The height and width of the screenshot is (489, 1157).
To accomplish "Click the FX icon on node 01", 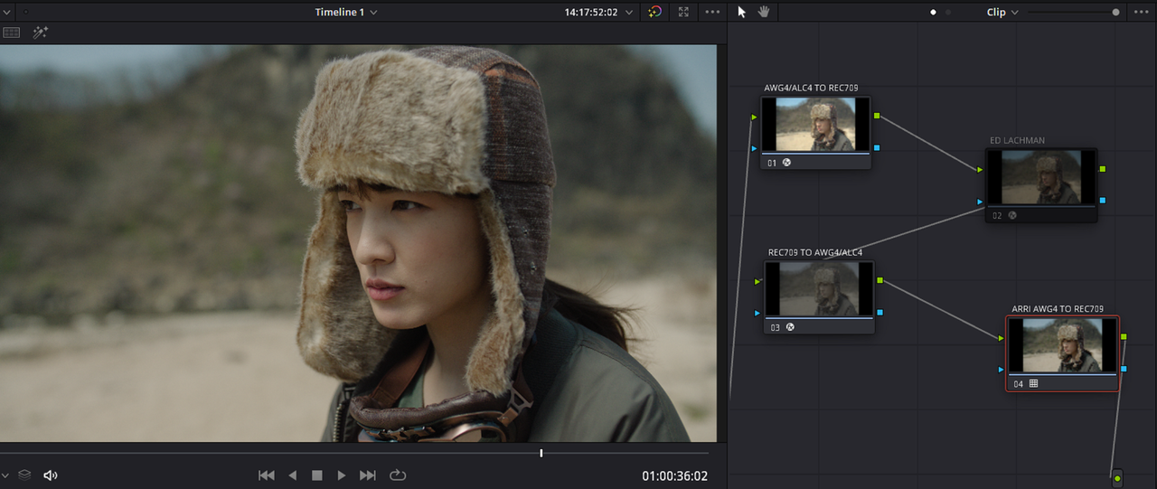I will [x=787, y=163].
